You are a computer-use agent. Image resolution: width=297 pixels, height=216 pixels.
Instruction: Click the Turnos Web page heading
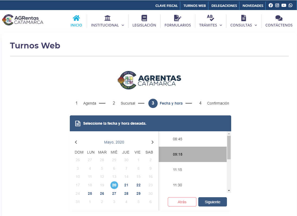[35, 46]
